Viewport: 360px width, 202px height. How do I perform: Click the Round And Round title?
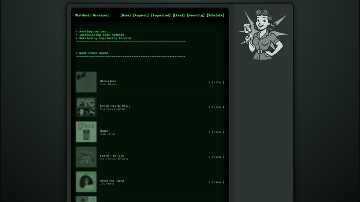[112, 181]
